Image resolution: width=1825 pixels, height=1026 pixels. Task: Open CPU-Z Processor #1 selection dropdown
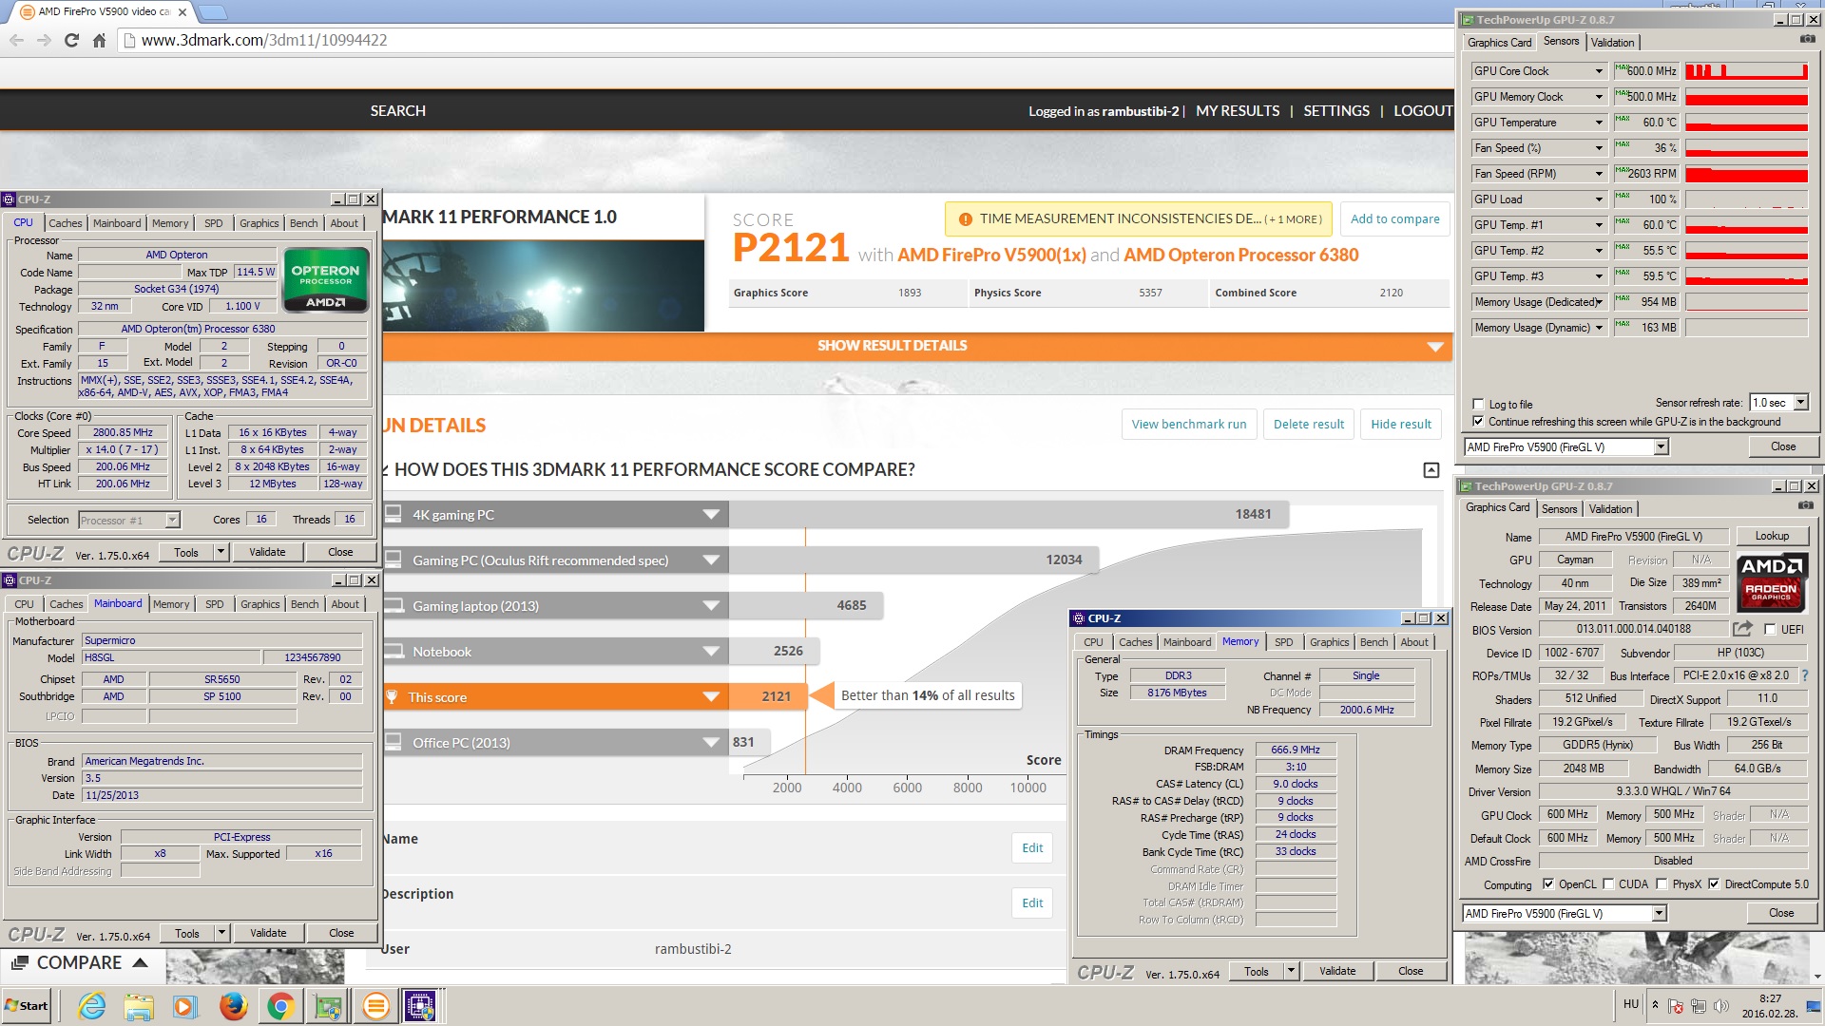[172, 520]
